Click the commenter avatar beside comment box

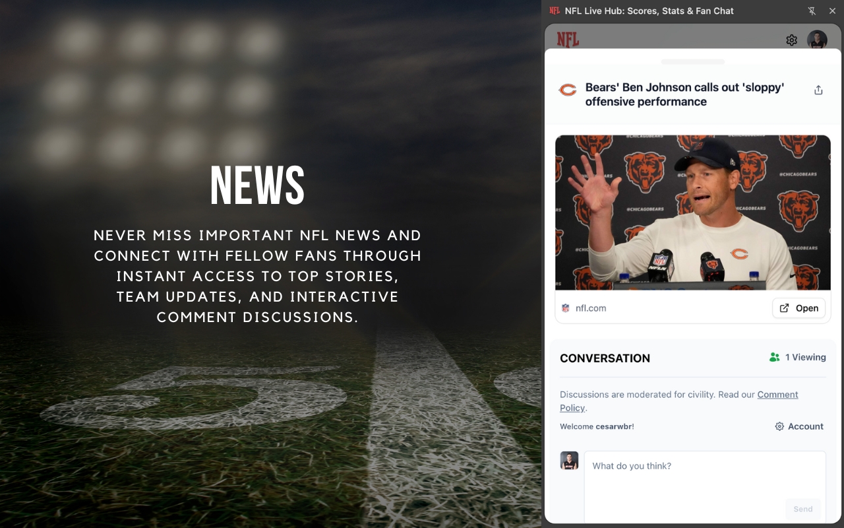[569, 461]
